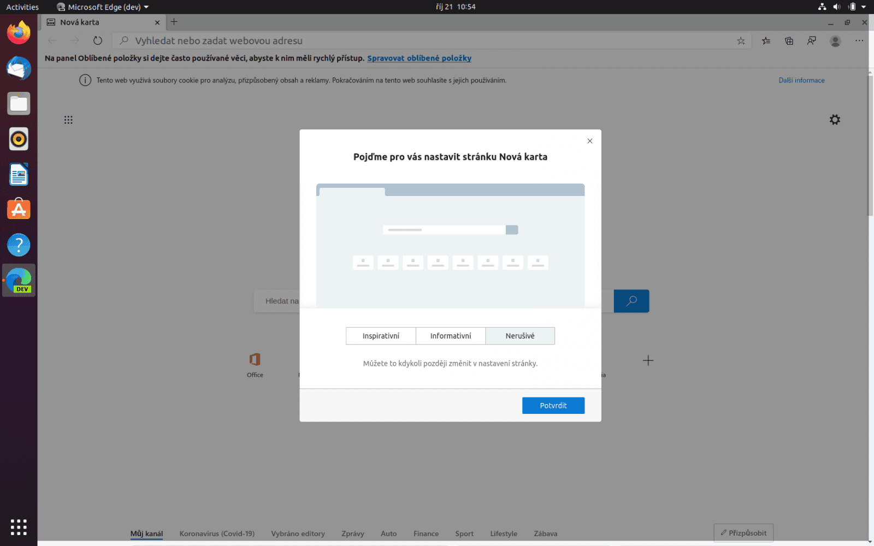Add this page to favorites with the star icon
The image size is (874, 546).
coord(741,40)
